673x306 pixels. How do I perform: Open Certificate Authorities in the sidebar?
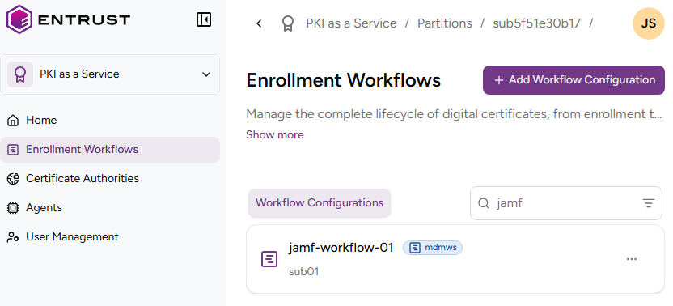coord(110,179)
